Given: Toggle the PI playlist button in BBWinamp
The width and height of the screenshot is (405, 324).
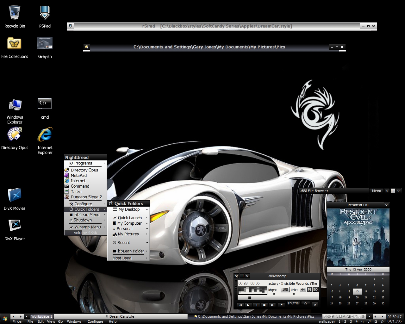Looking at the screenshot, I should point(309,290).
